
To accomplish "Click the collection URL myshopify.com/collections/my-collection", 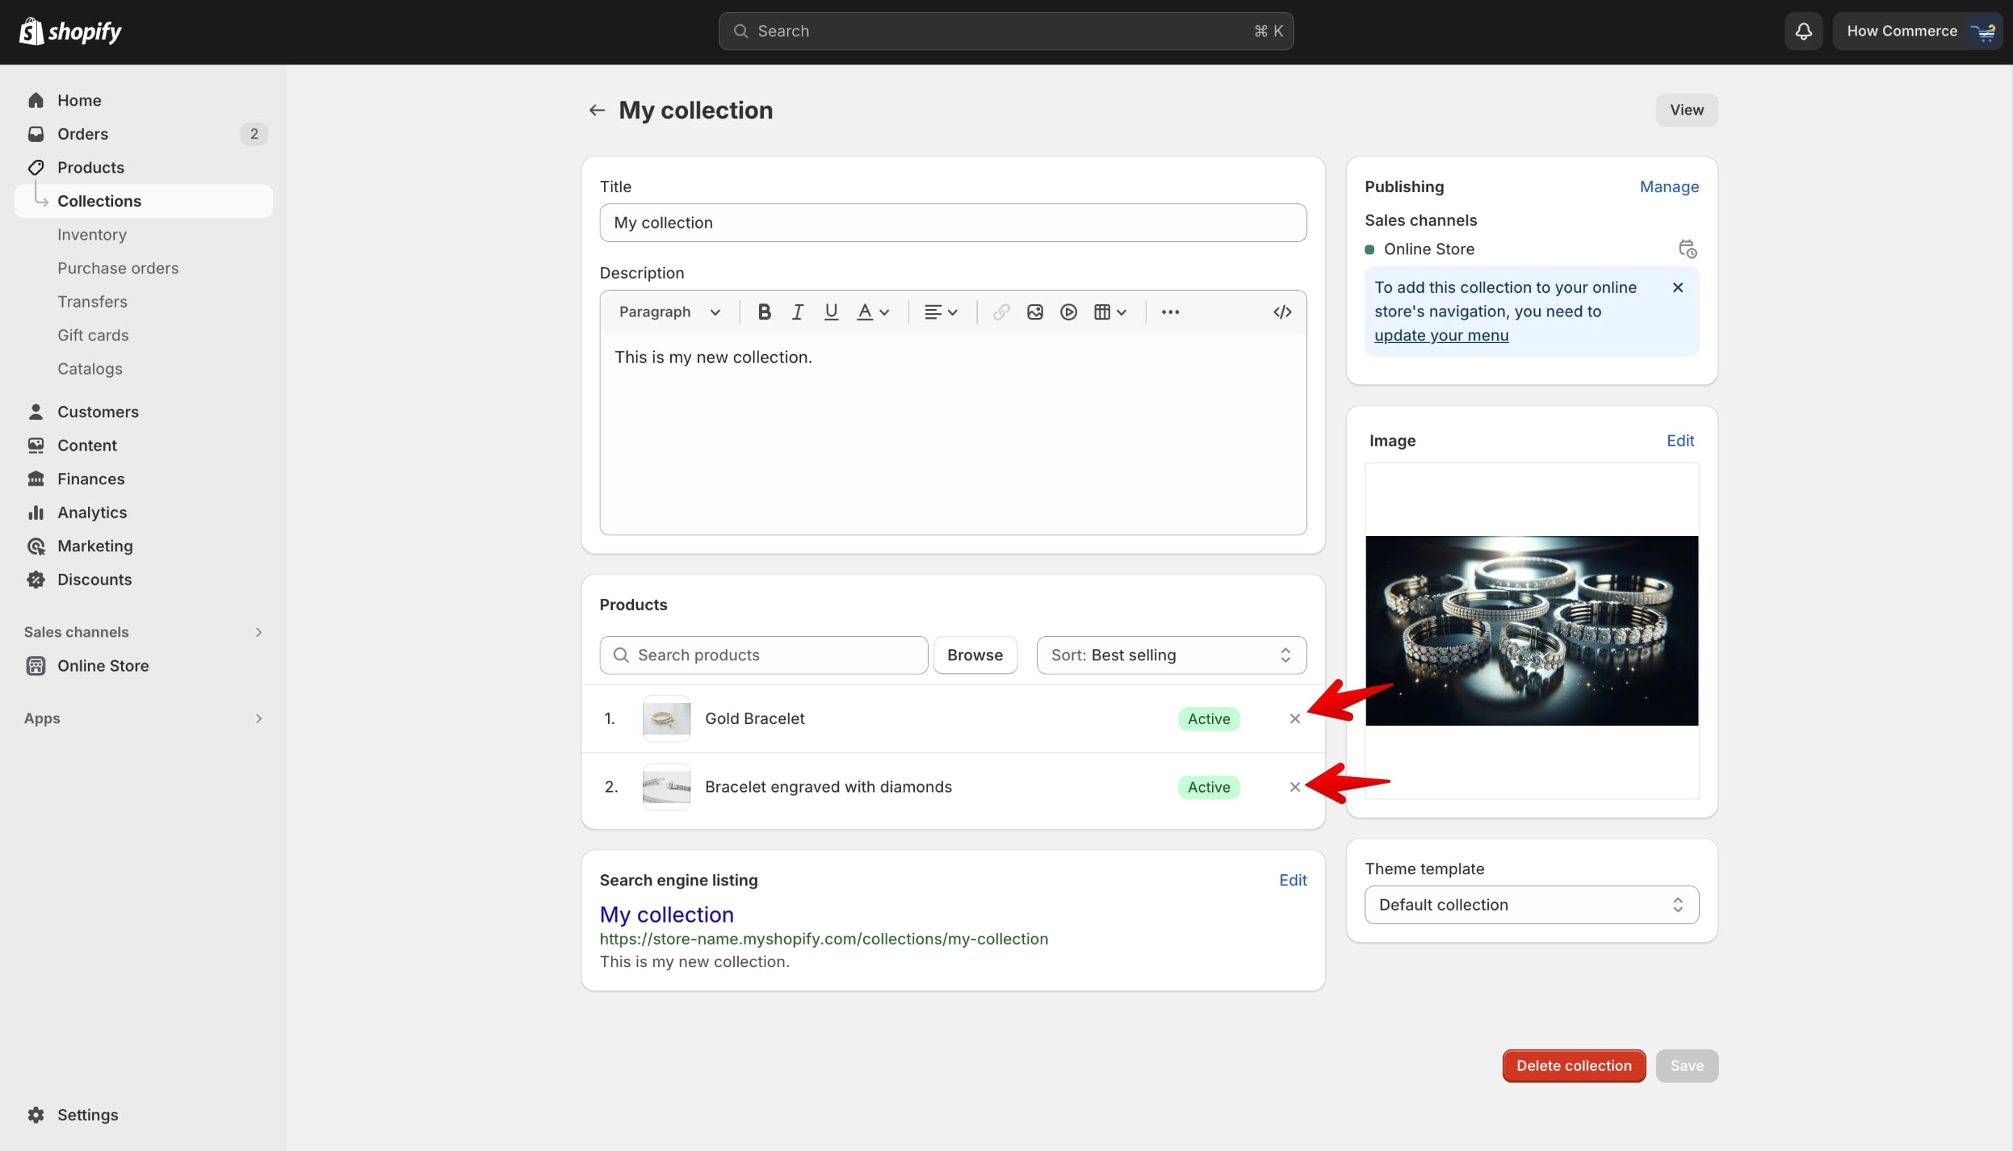I will tap(823, 939).
